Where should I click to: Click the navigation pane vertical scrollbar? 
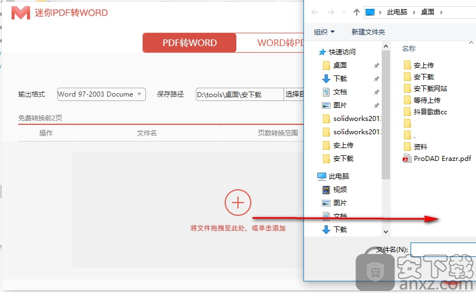(386, 111)
